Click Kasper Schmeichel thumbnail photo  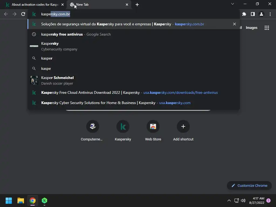(x=34, y=80)
